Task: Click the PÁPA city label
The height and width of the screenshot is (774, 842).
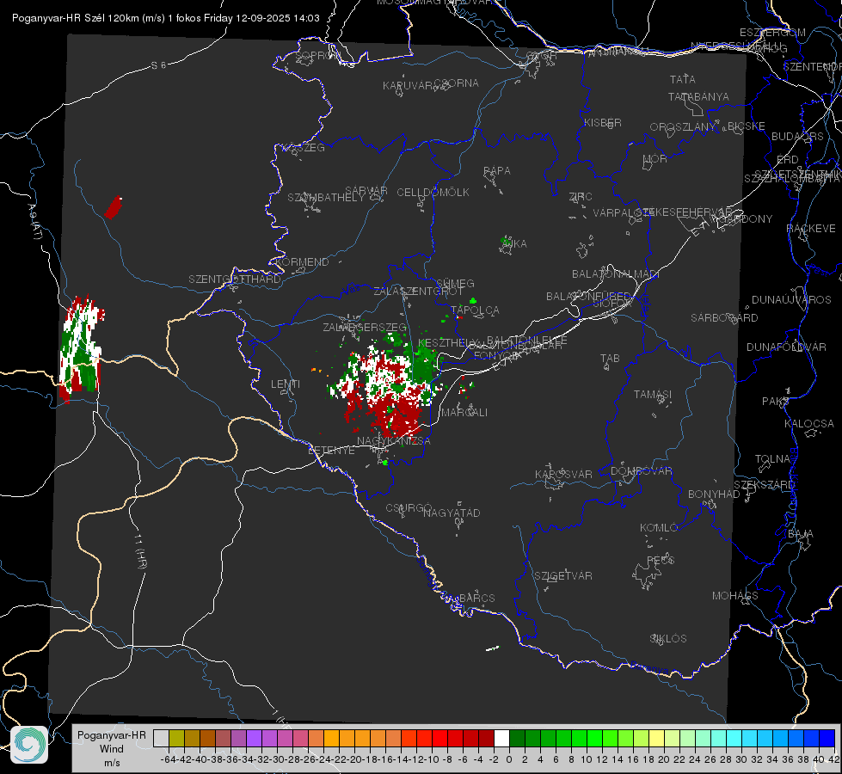Action: 497,171
